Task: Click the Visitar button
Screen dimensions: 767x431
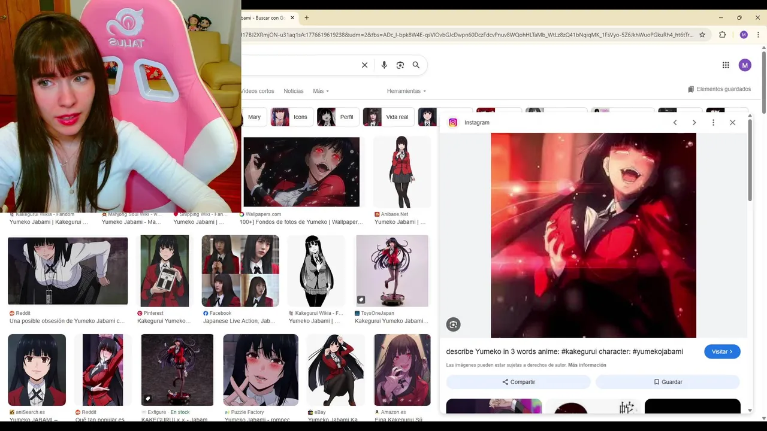Action: 722,351
